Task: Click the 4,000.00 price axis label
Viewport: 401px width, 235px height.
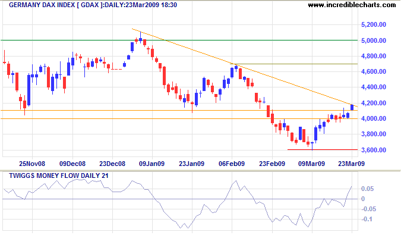Action: (x=374, y=118)
